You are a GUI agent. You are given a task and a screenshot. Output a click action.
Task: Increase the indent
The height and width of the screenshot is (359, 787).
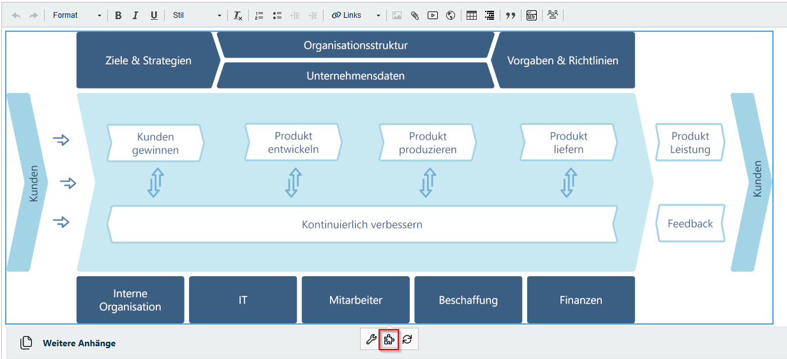(x=313, y=15)
